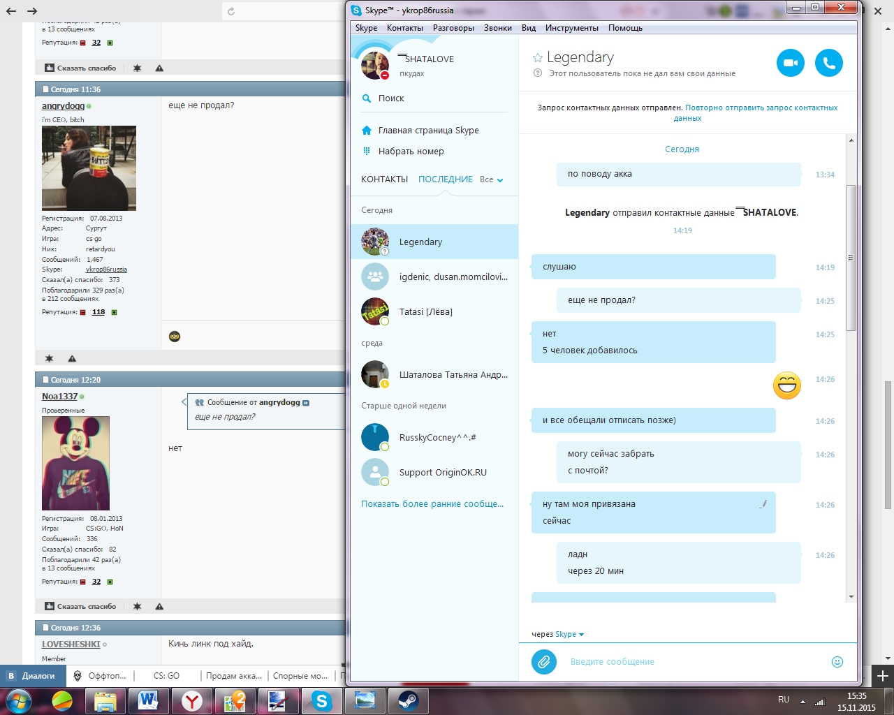Screen dimensions: 894x715
Task: Add Legendary to favorites with the star
Action: [x=538, y=58]
